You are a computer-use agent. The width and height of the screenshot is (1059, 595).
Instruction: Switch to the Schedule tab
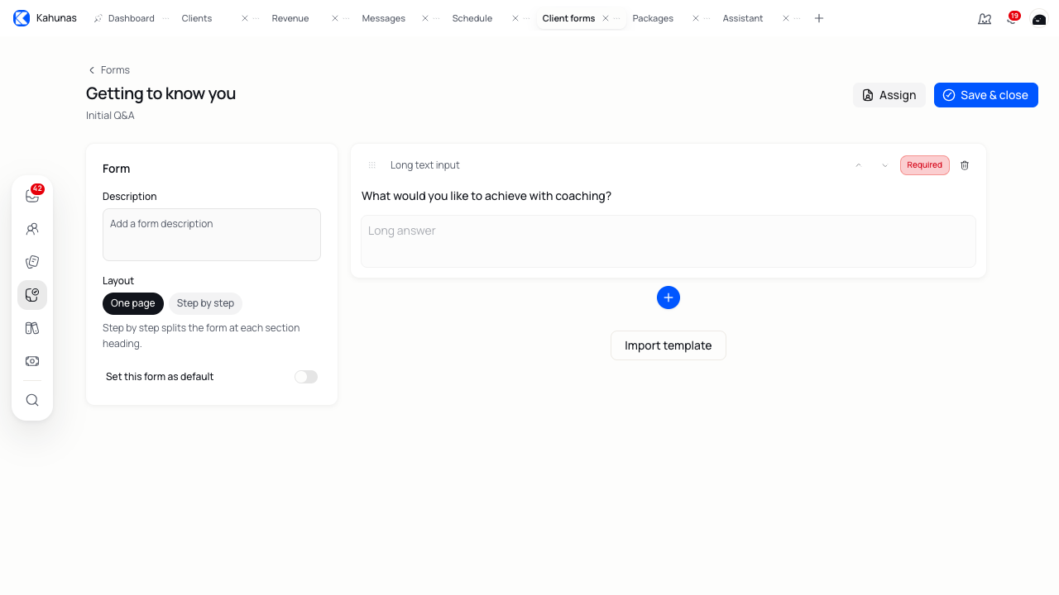[472, 18]
